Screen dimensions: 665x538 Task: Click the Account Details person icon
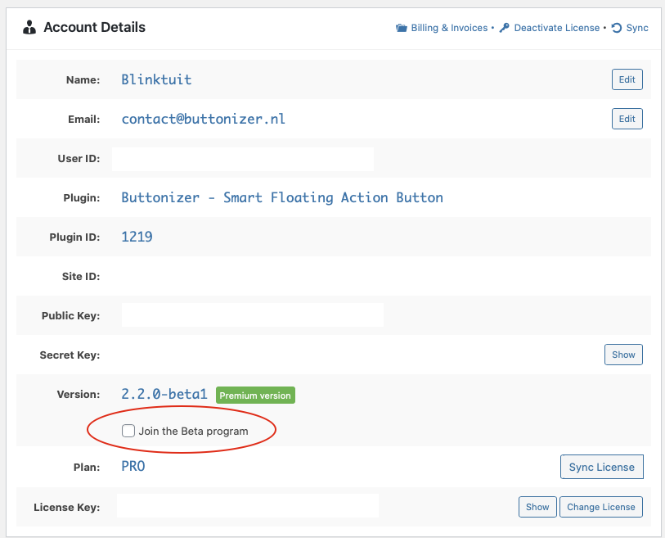click(x=29, y=27)
